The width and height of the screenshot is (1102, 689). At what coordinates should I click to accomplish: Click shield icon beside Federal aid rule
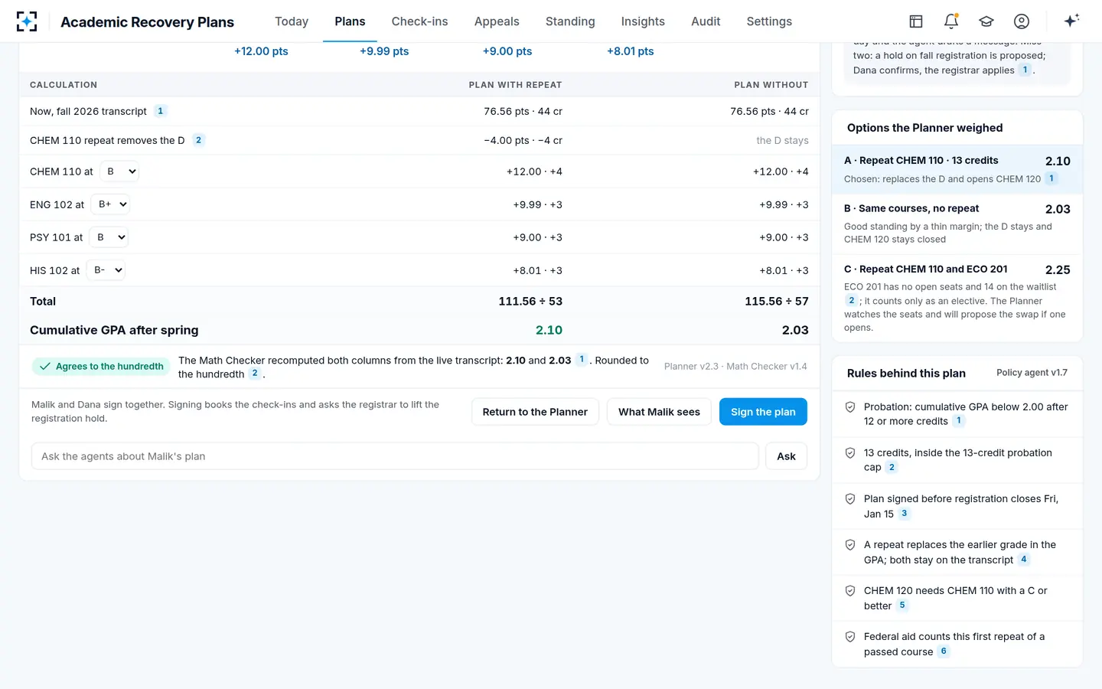click(850, 637)
